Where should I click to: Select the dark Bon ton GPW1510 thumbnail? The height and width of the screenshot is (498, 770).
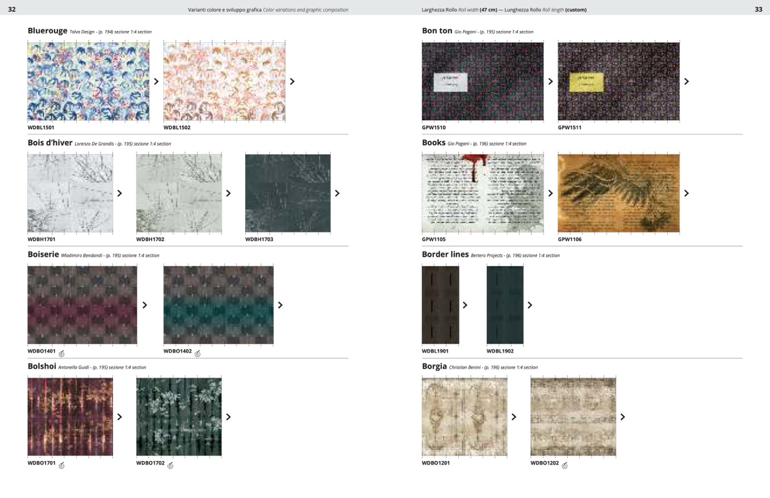(482, 81)
